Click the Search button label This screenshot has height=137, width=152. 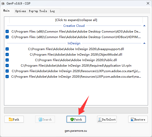click(x=47, y=119)
